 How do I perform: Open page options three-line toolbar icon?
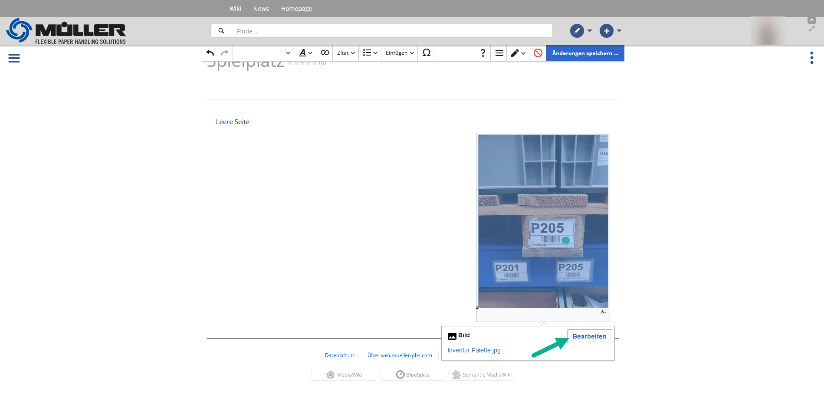coord(499,53)
